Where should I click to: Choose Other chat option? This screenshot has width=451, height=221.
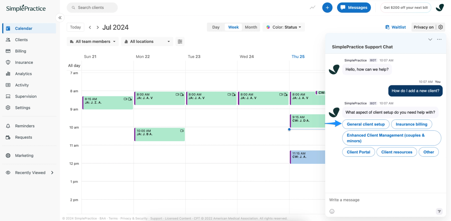point(429,152)
